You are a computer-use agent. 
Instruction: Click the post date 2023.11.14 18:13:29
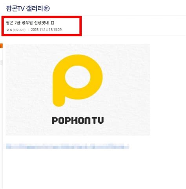46,30
